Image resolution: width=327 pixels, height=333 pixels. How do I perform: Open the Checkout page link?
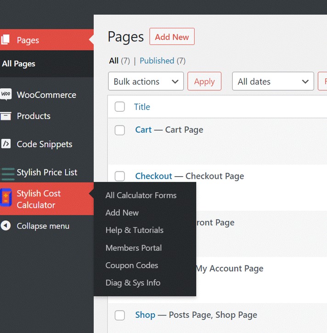point(154,176)
